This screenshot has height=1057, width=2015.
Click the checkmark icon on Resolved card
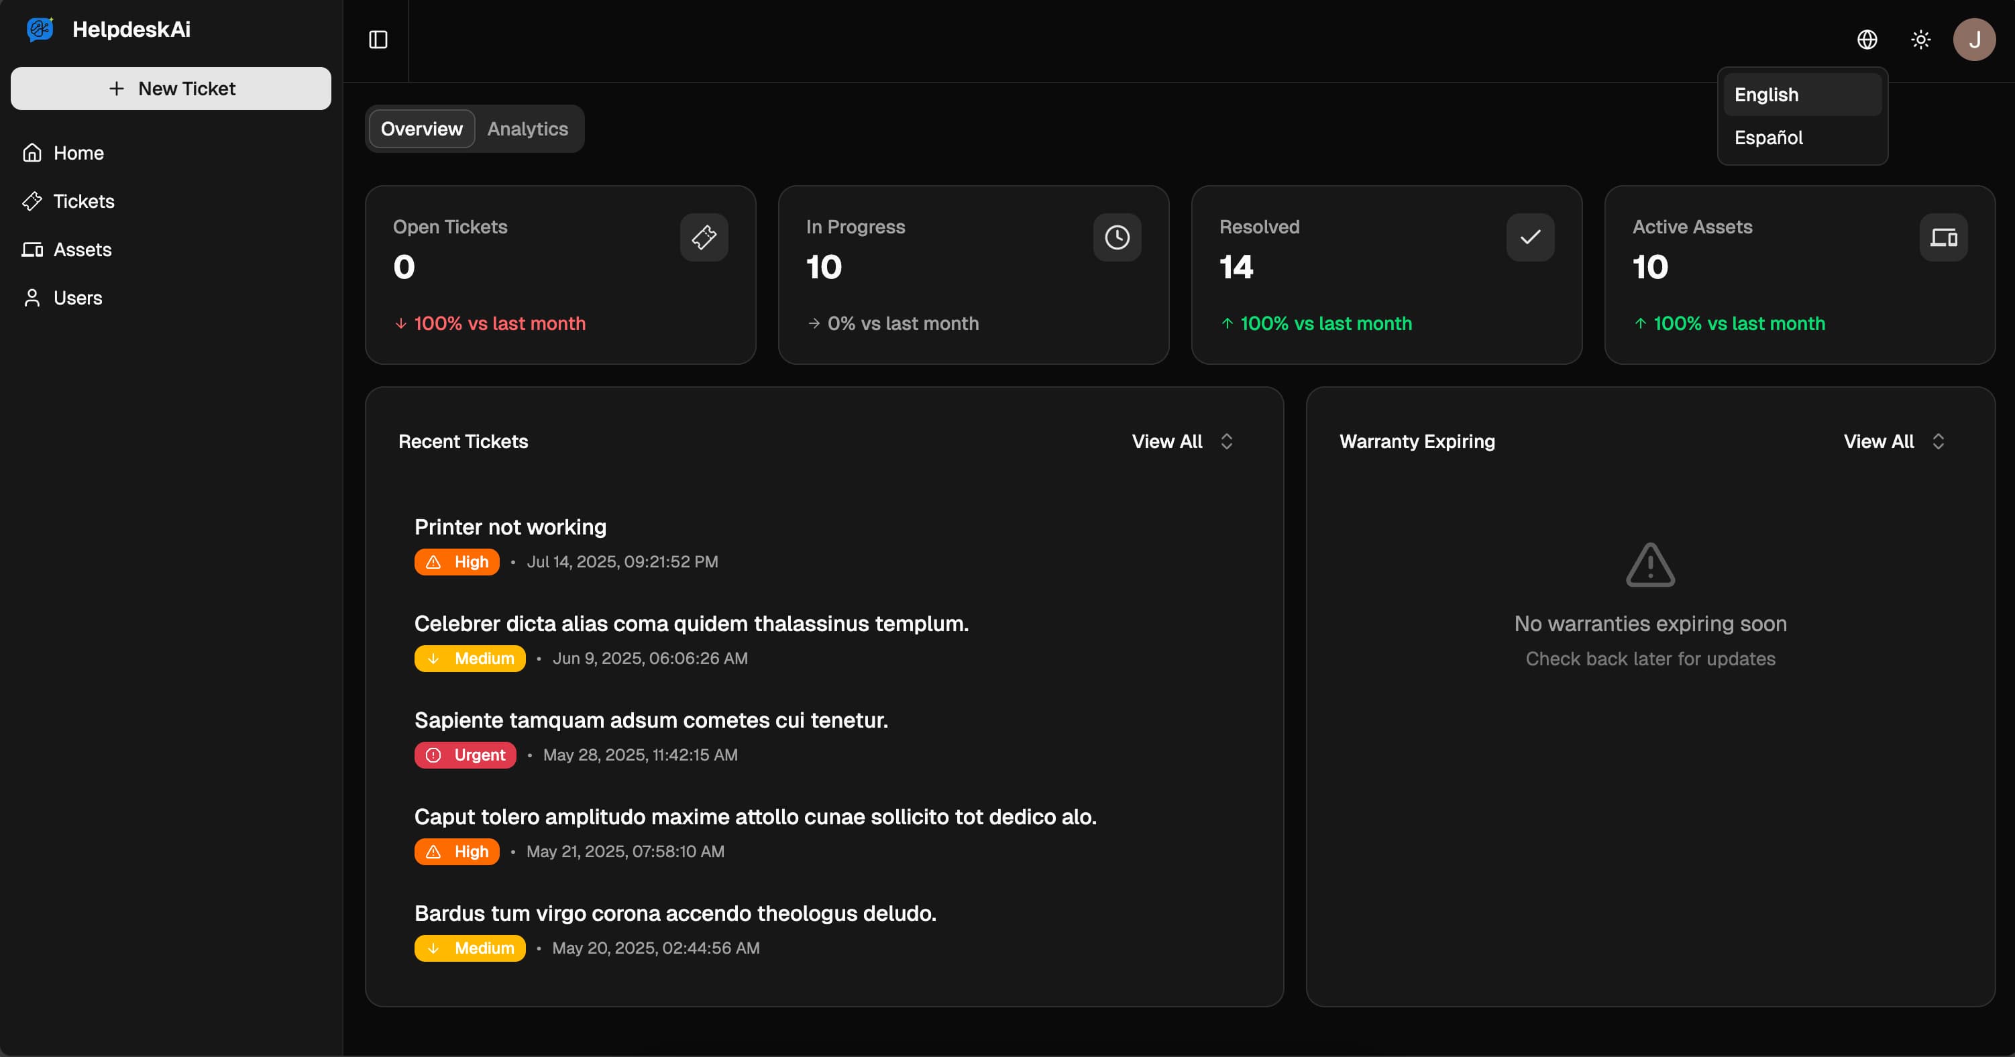1530,237
